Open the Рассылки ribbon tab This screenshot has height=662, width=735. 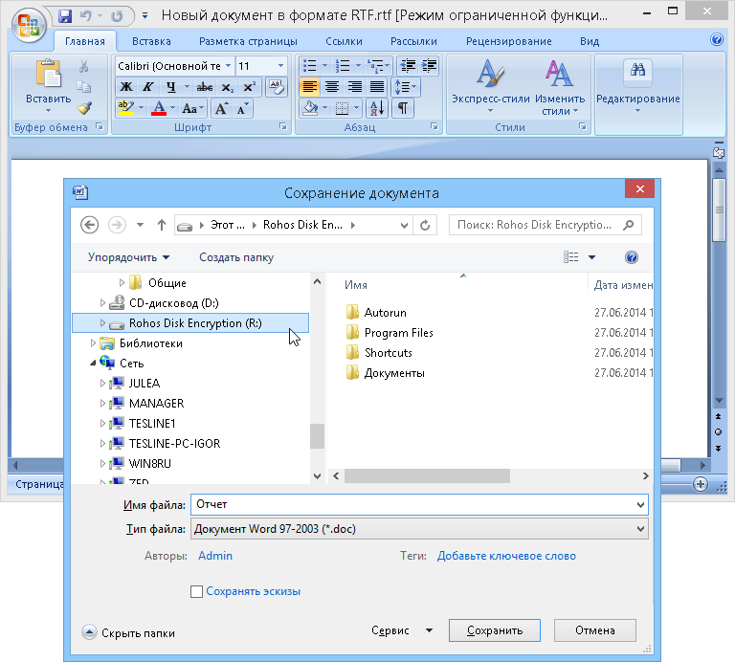pos(413,41)
